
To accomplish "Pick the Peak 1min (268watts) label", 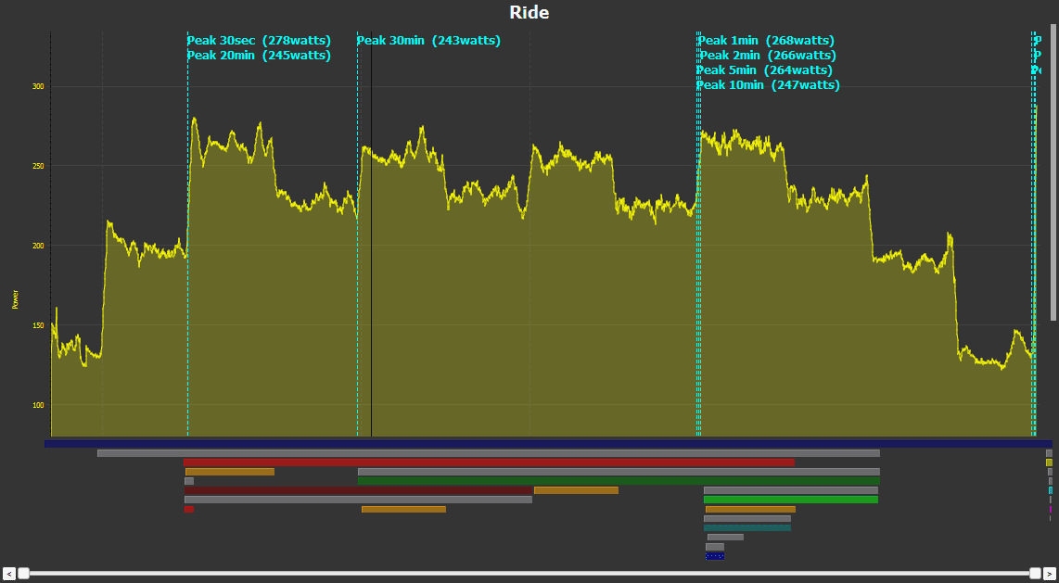I will tap(766, 41).
